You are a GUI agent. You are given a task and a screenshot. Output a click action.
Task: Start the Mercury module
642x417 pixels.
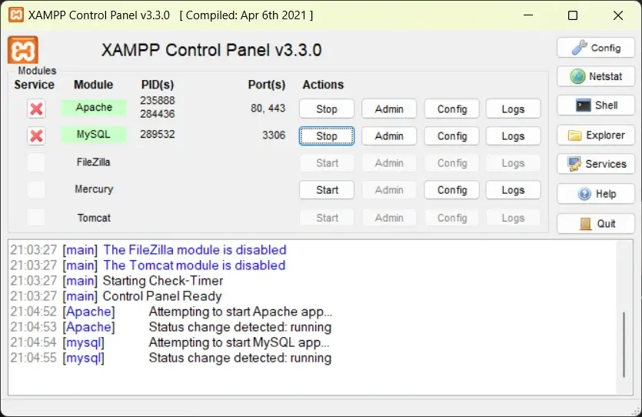click(x=327, y=190)
